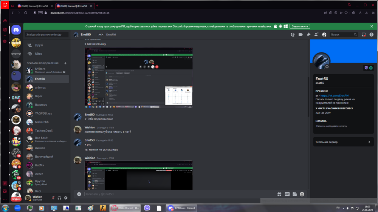The image size is (378, 212).
Task: Open conversation with микола
Action: coord(47,148)
